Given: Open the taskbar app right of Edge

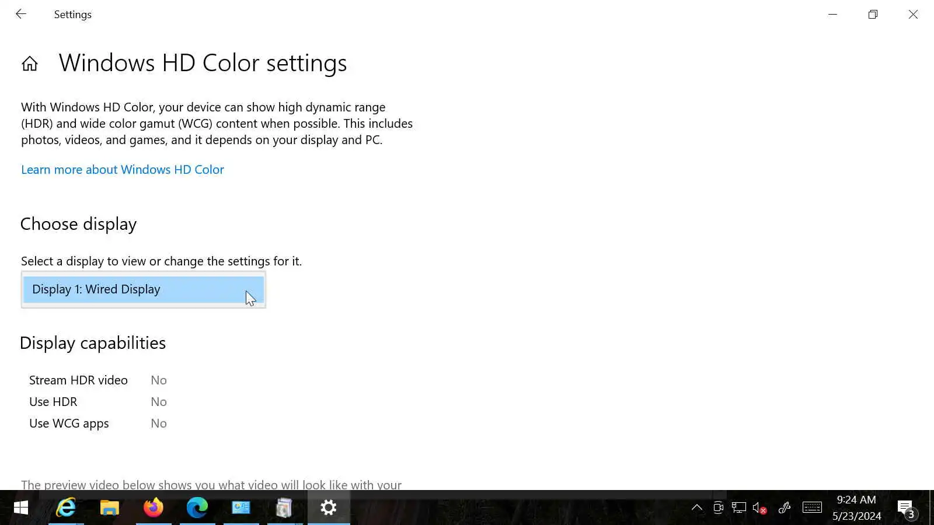Looking at the screenshot, I should 241,508.
